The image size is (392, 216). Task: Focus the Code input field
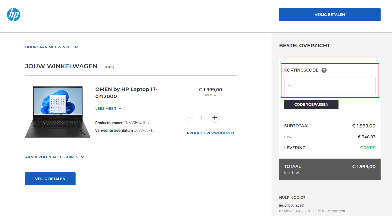tap(330, 86)
